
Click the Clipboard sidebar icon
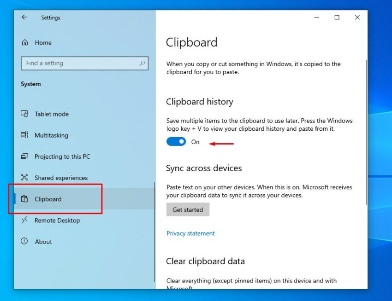coord(25,199)
